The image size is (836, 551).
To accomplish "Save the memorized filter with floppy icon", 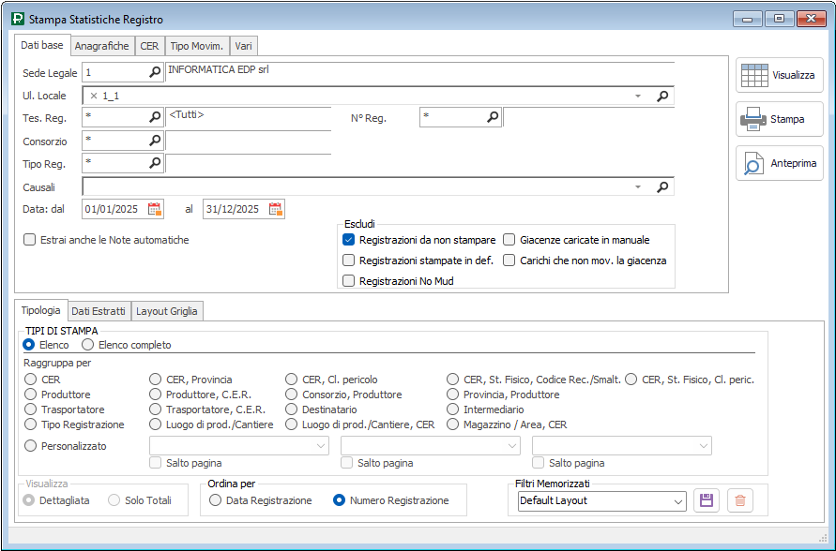I will coord(707,500).
